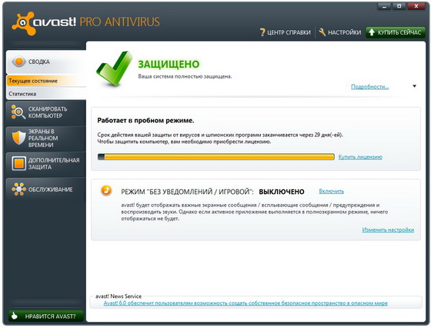
Task: Click the orange ball Сводка icon
Action: click(x=19, y=62)
